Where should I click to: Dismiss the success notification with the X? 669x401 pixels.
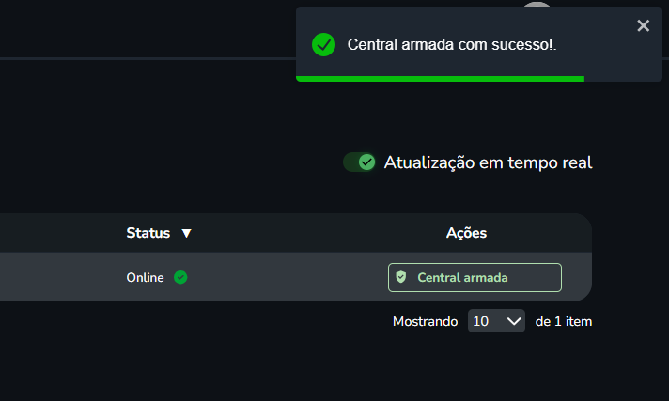pos(643,26)
